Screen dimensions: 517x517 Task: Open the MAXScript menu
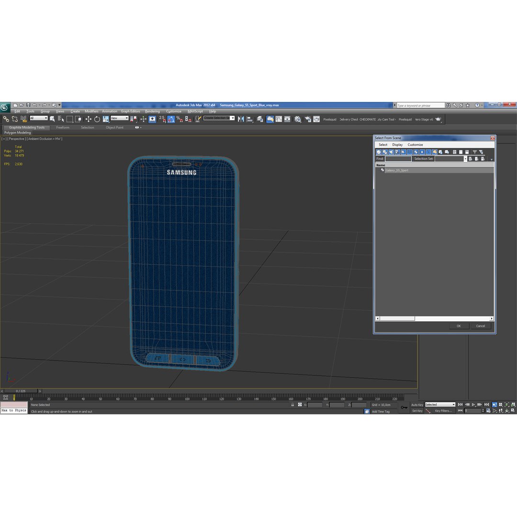tap(195, 112)
